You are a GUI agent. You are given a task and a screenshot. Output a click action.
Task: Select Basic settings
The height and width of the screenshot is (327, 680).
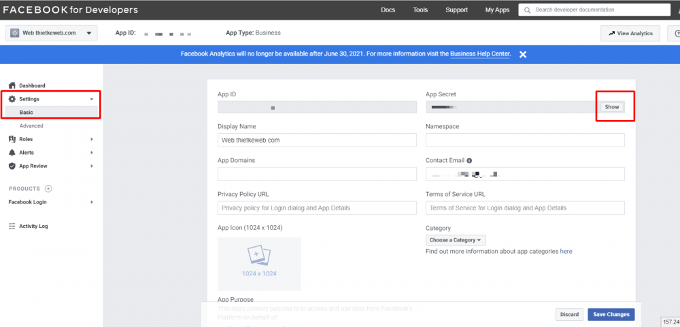click(x=52, y=113)
